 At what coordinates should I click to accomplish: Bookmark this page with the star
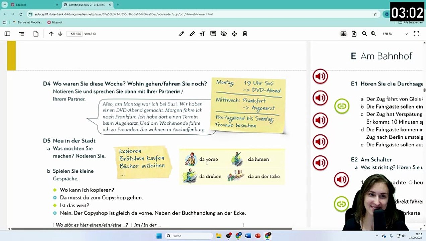375,14
